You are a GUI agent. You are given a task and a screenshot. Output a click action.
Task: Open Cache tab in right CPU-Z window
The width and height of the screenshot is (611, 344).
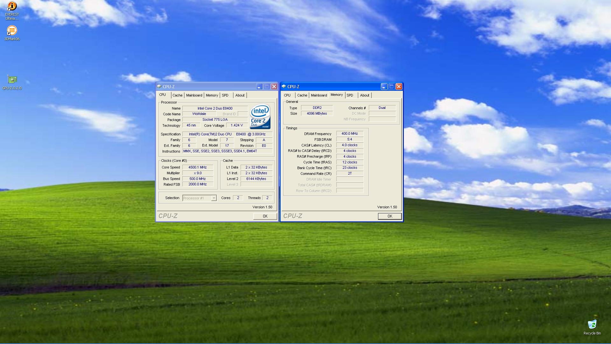coord(302,95)
